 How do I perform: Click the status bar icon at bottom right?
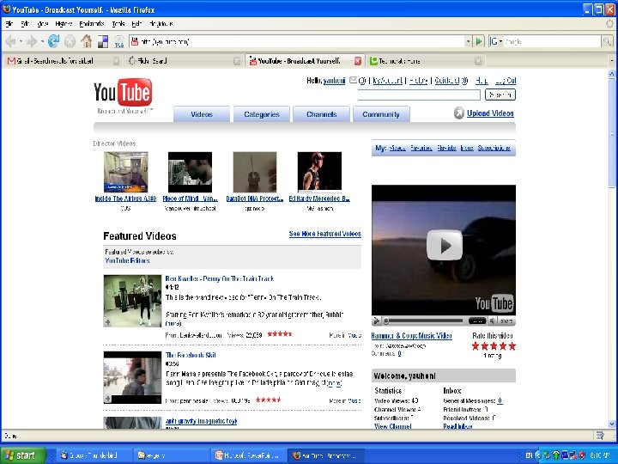point(600,436)
